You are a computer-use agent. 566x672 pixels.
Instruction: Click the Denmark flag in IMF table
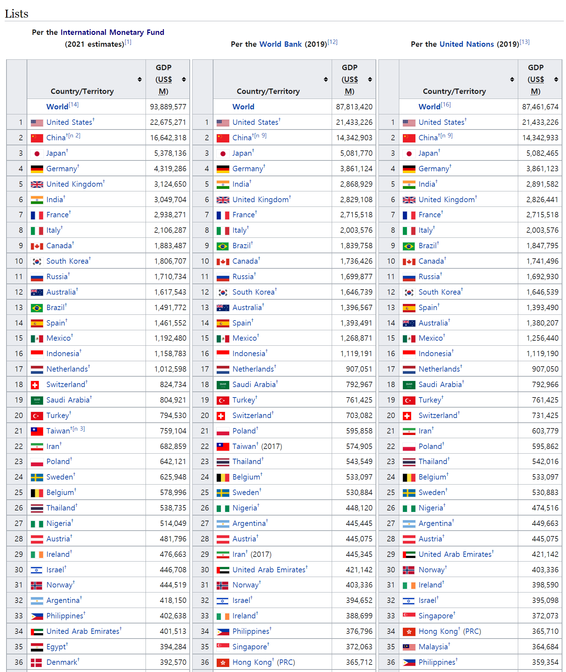point(36,663)
